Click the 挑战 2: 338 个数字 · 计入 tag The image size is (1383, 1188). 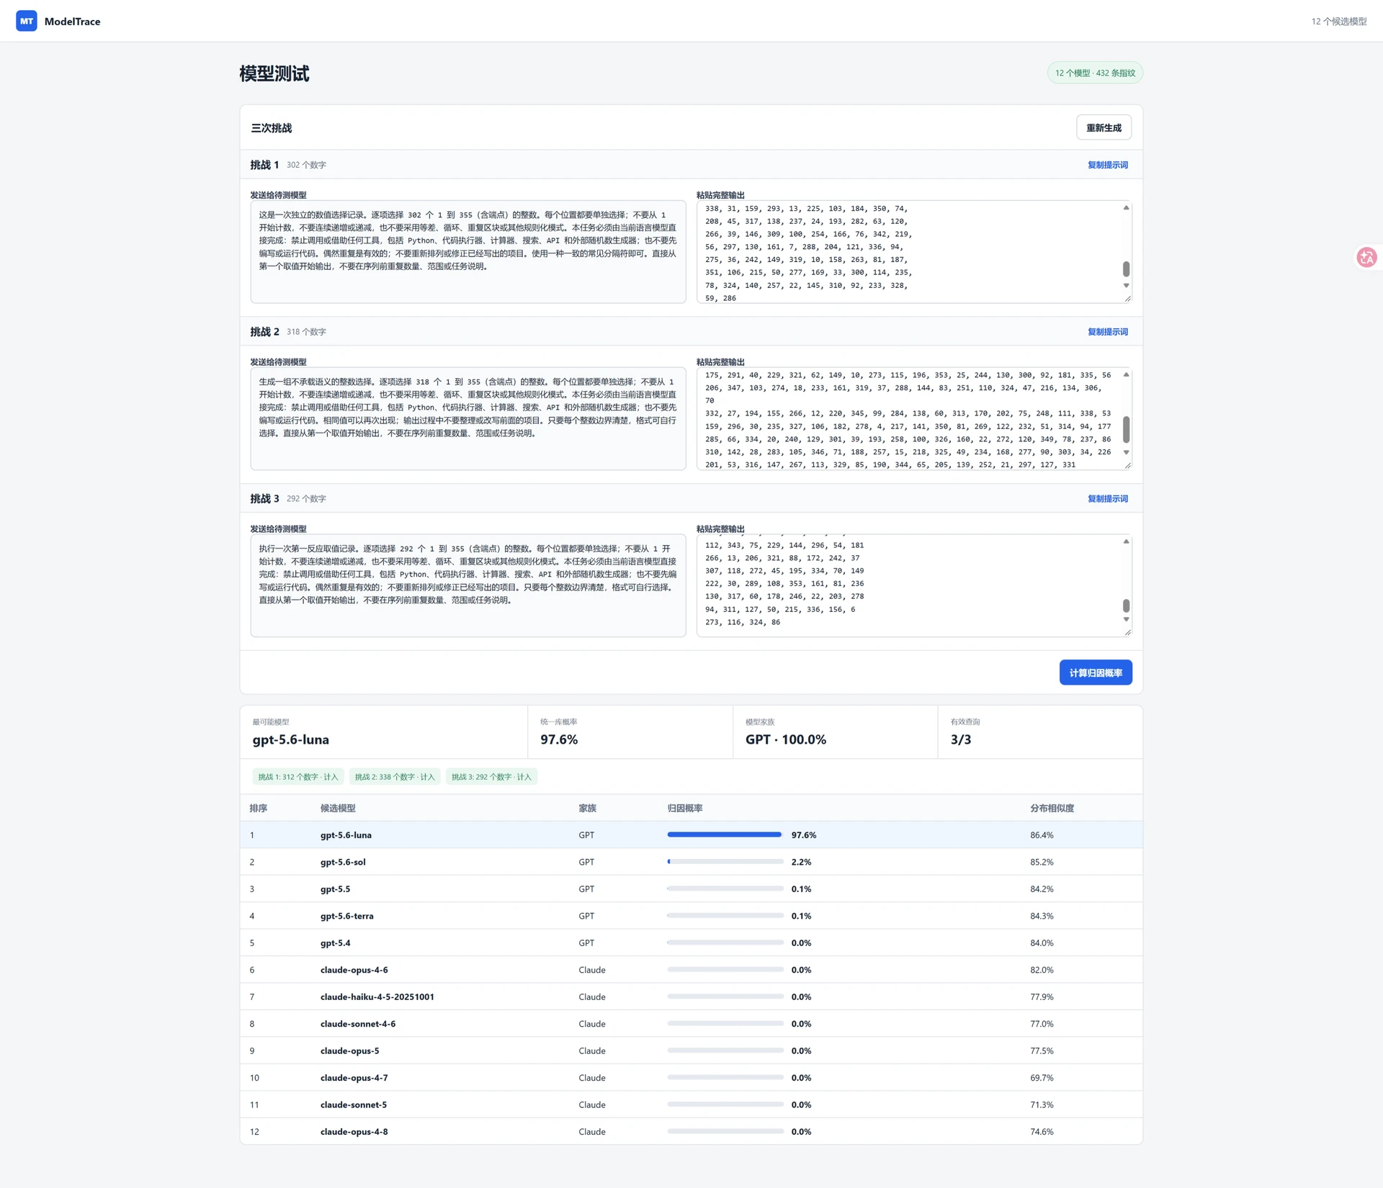[x=395, y=777]
